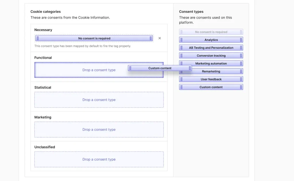
Task: Click right grip of Necessary's mapped consent chip
Action: point(151,38)
